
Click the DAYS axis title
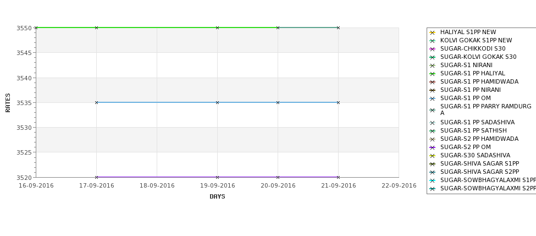click(x=217, y=196)
